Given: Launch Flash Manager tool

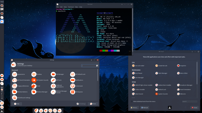Looking at the screenshot, I should (161, 73).
